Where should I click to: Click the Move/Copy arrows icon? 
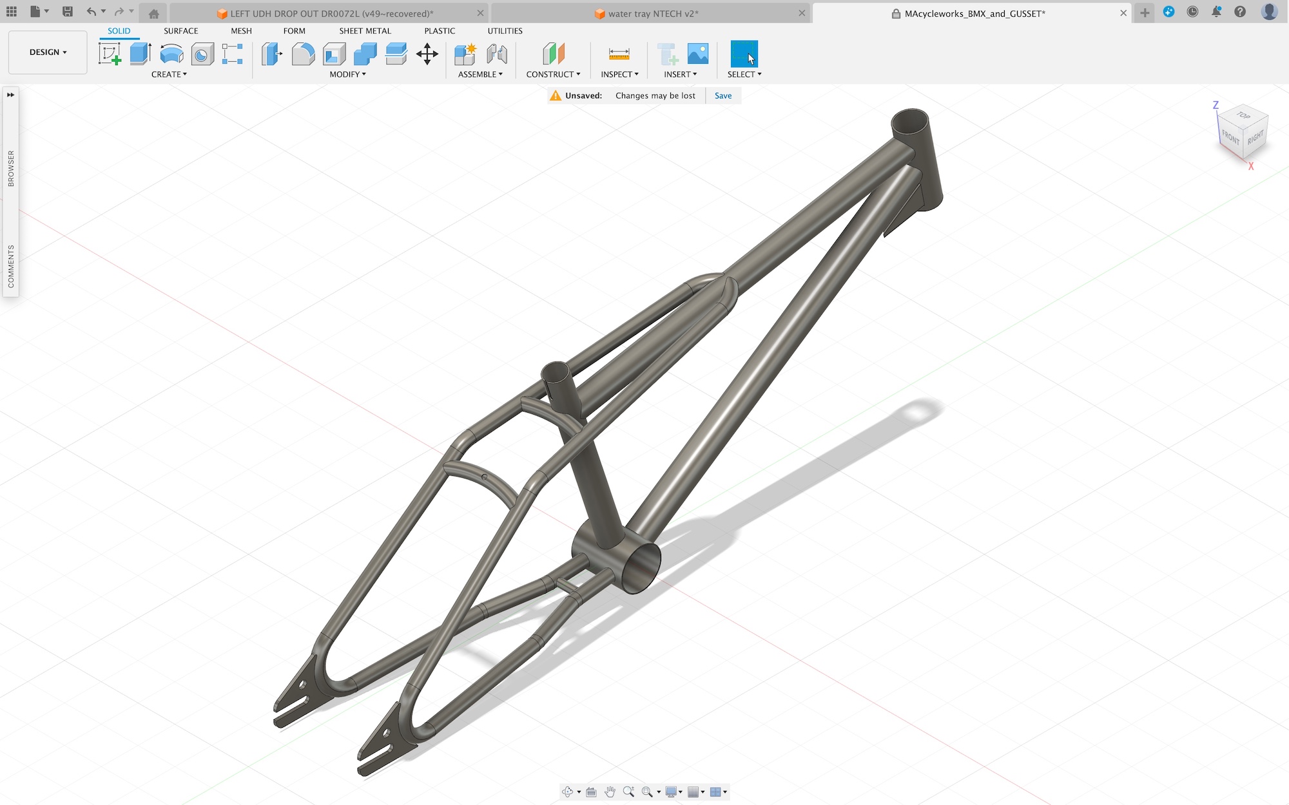[x=427, y=54]
